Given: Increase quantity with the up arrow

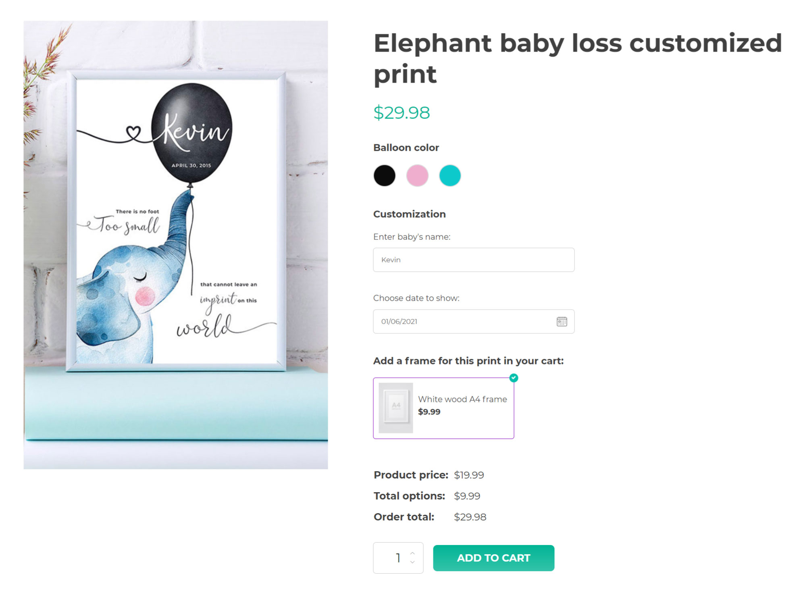Looking at the screenshot, I should coord(412,553).
